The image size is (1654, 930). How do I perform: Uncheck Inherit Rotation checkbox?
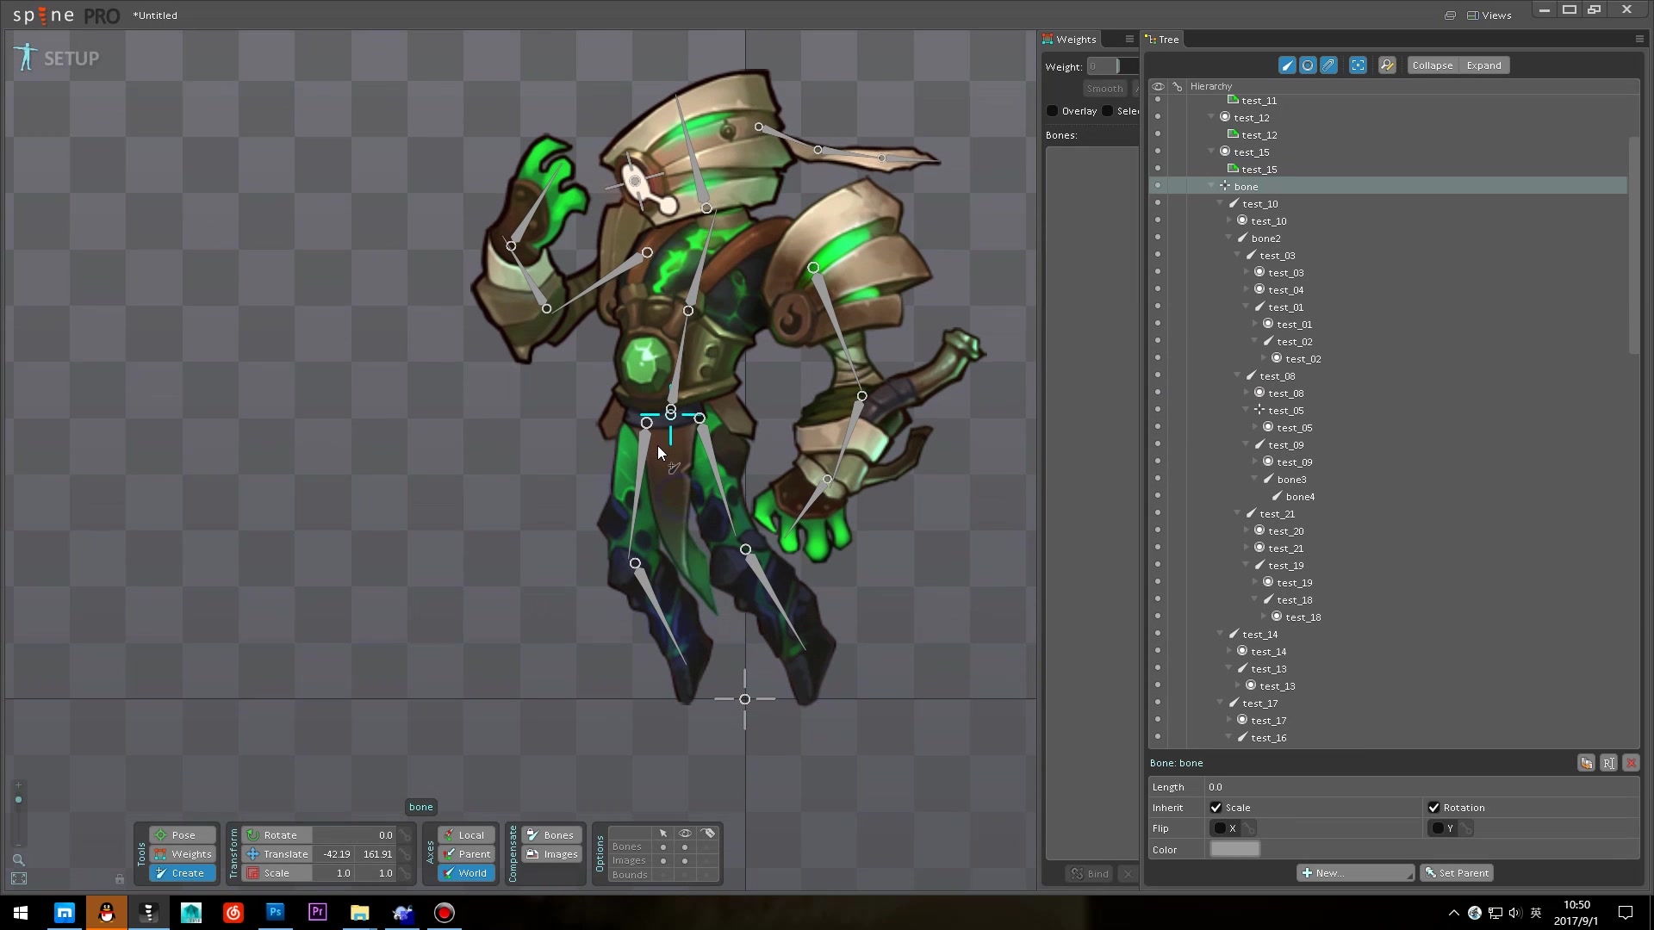point(1433,808)
